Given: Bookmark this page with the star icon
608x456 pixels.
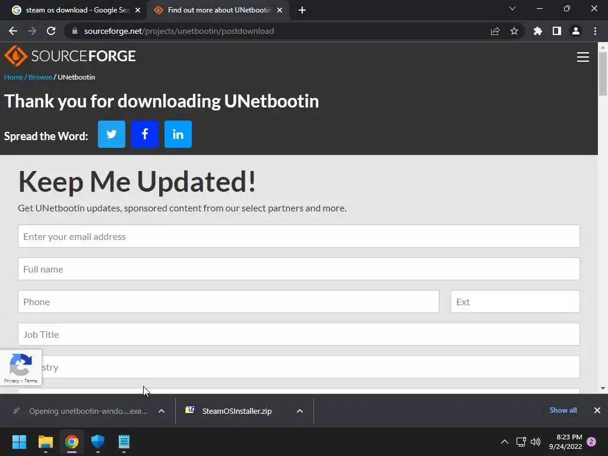Looking at the screenshot, I should point(514,31).
